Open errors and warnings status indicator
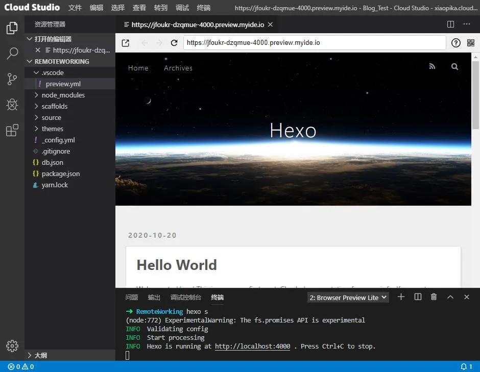This screenshot has height=372, width=480. 21,366
